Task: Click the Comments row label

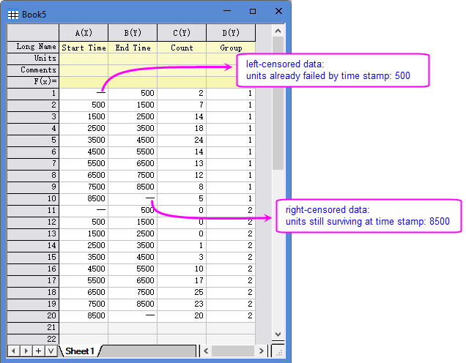Action: pos(33,70)
